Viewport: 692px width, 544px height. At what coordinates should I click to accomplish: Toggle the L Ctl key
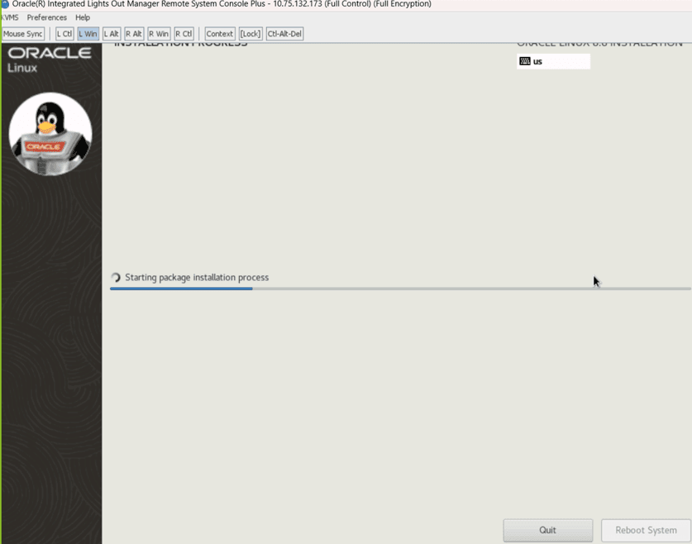(x=64, y=33)
